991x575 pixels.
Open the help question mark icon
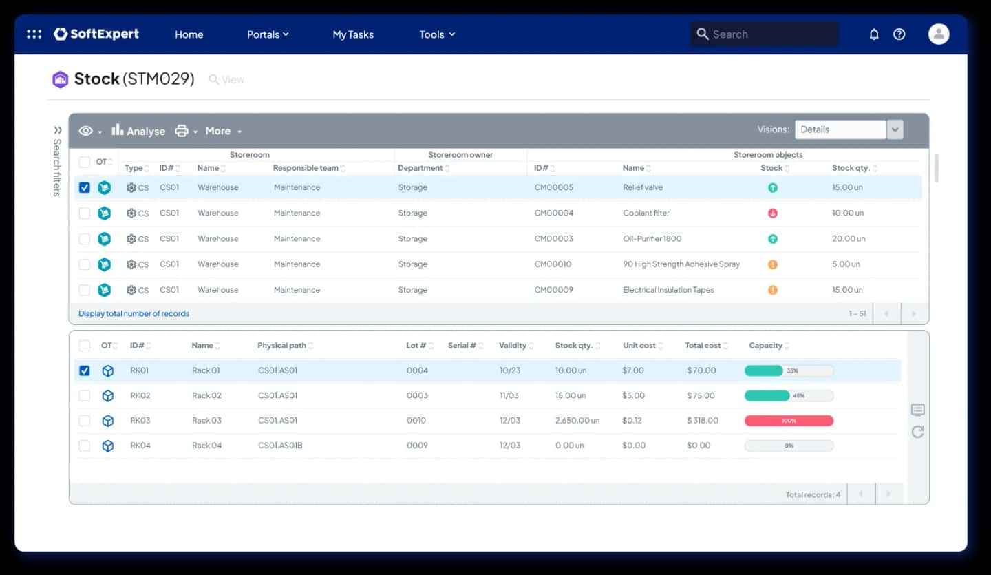(899, 34)
